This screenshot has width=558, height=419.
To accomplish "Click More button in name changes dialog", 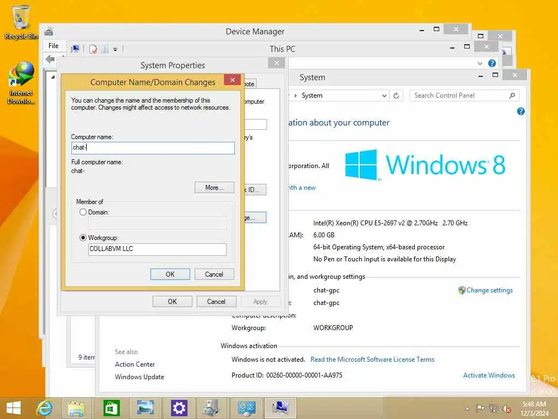I will 214,188.
